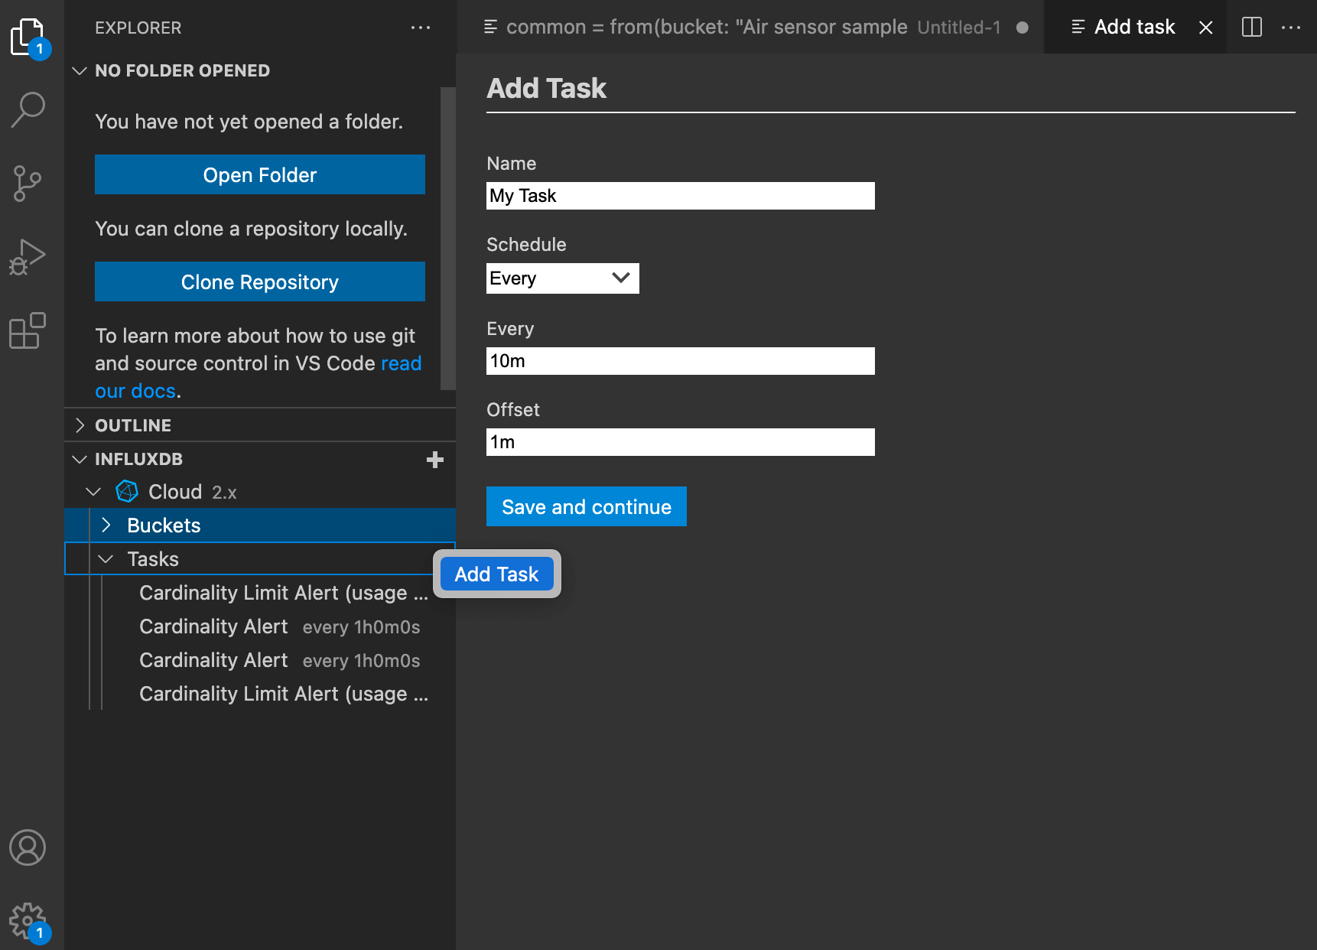Open the Explorer views ellipsis menu
This screenshot has height=950, width=1317.
pos(421,28)
